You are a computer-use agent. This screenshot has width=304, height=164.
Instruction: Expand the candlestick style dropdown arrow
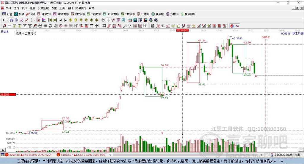pos(35,20)
